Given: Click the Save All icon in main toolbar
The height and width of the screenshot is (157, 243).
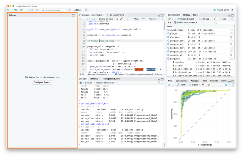Looking at the screenshot, I should coord(32,10).
